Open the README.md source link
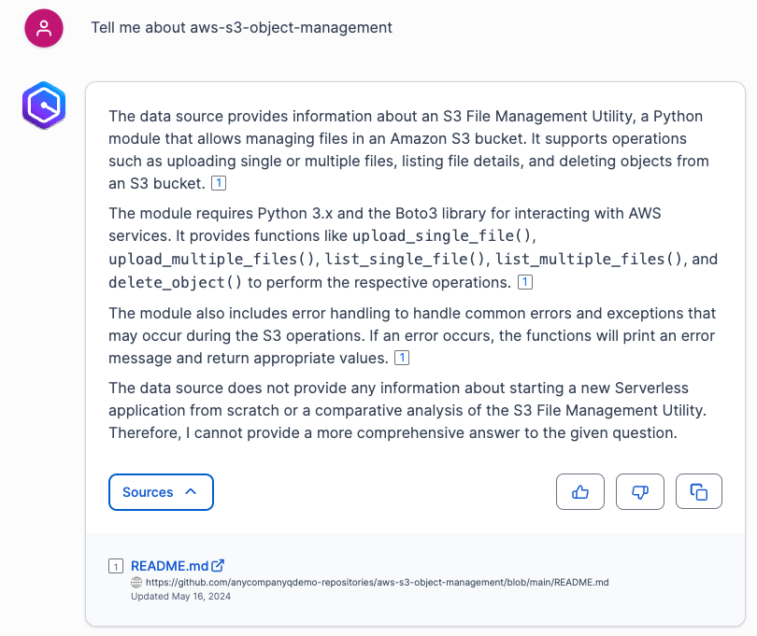The image size is (757, 636). tap(178, 566)
